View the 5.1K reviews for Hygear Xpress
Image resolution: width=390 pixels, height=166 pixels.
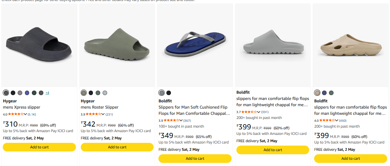[x=32, y=114]
